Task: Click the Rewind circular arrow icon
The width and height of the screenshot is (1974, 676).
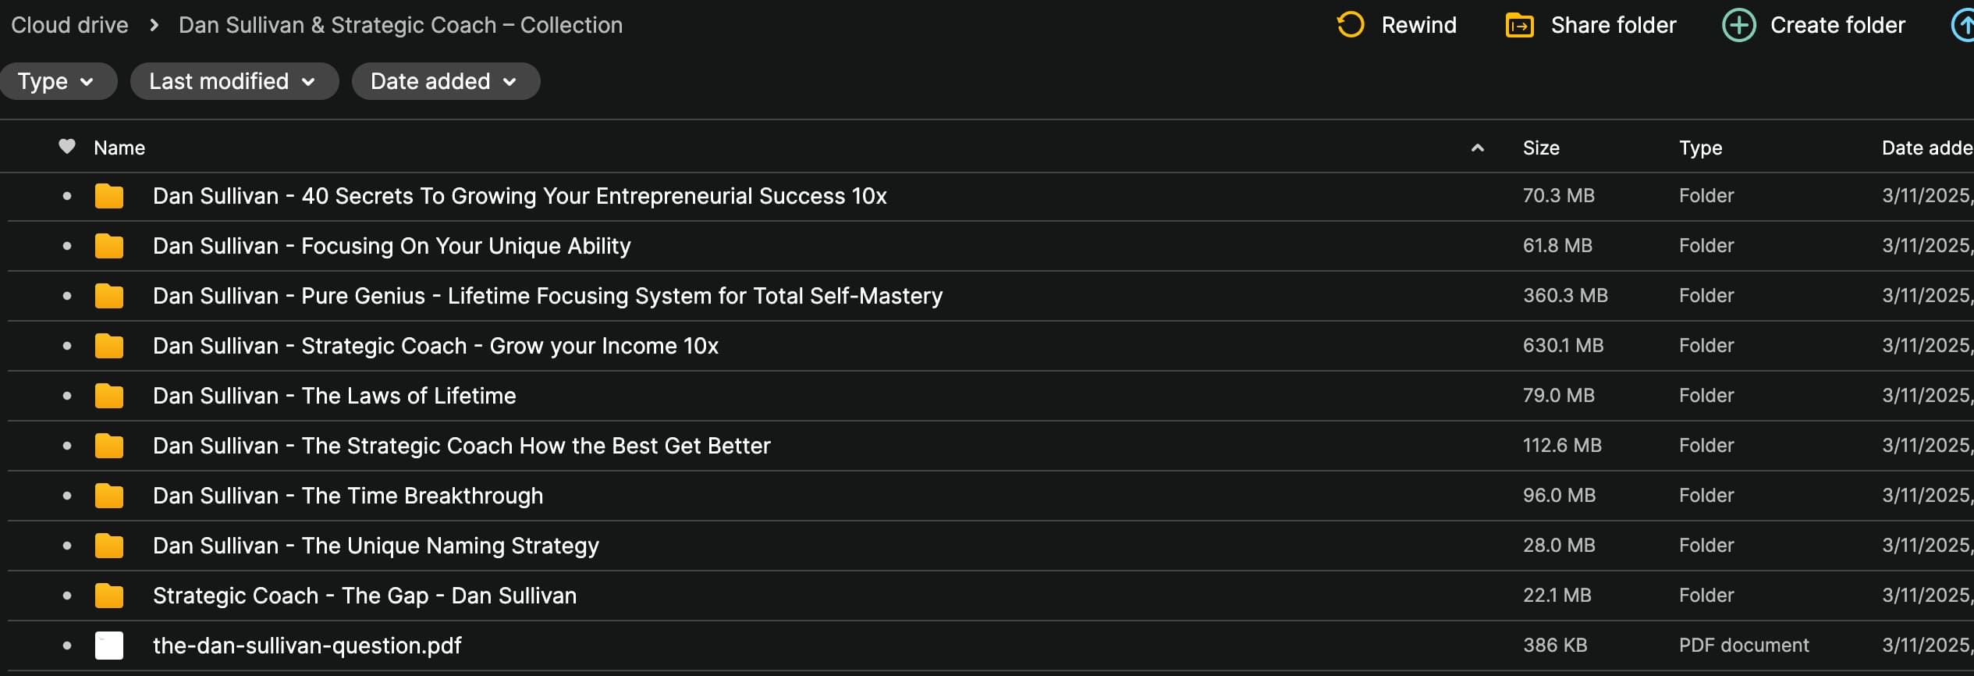Action: click(x=1351, y=25)
